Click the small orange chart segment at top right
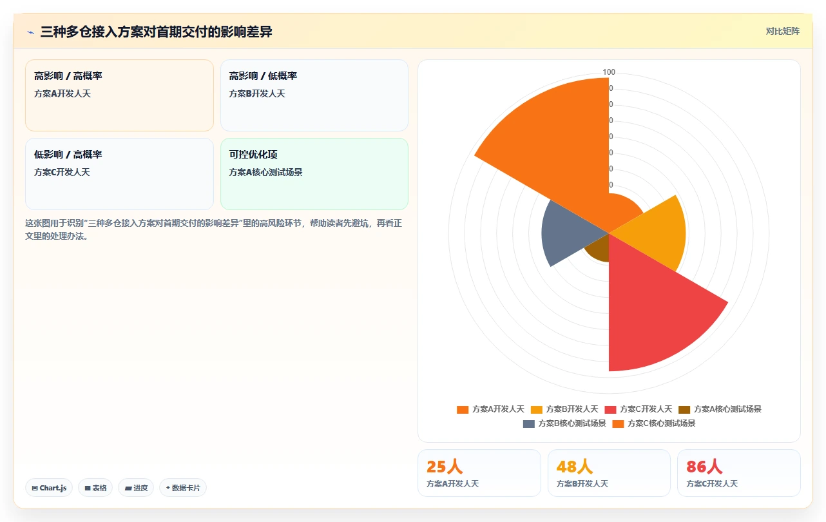This screenshot has width=826, height=522. pos(622,211)
